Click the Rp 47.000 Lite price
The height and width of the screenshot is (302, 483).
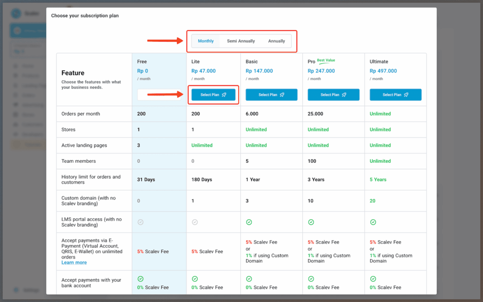(203, 71)
